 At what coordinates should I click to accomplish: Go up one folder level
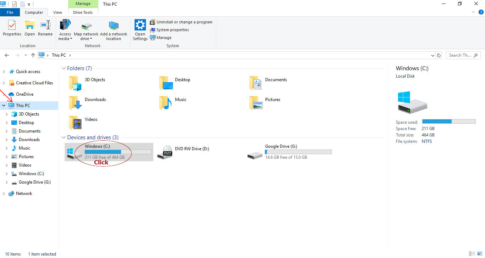click(33, 55)
